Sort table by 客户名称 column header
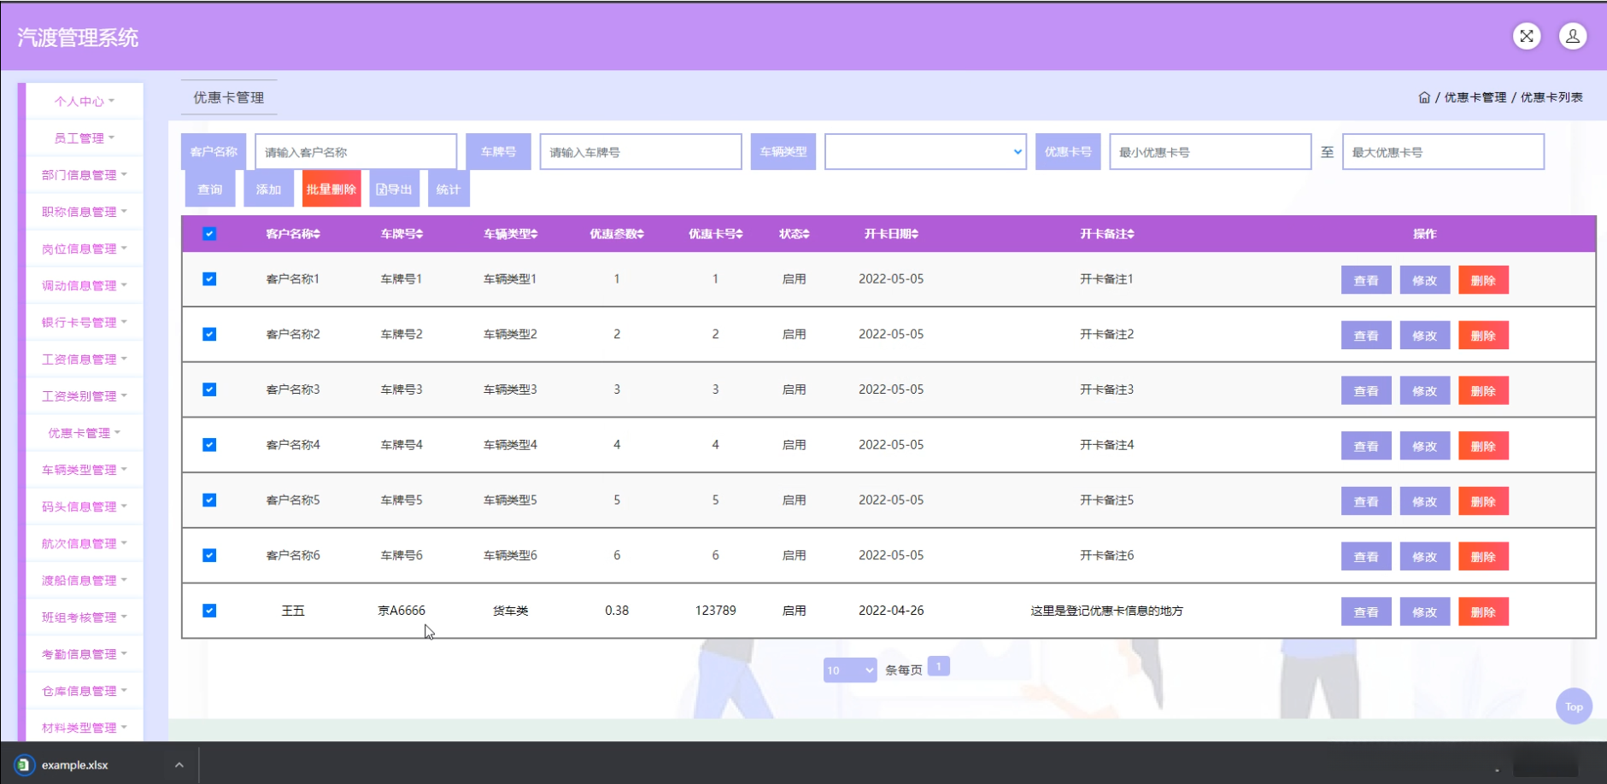Viewport: 1607px width, 784px height. 293,234
